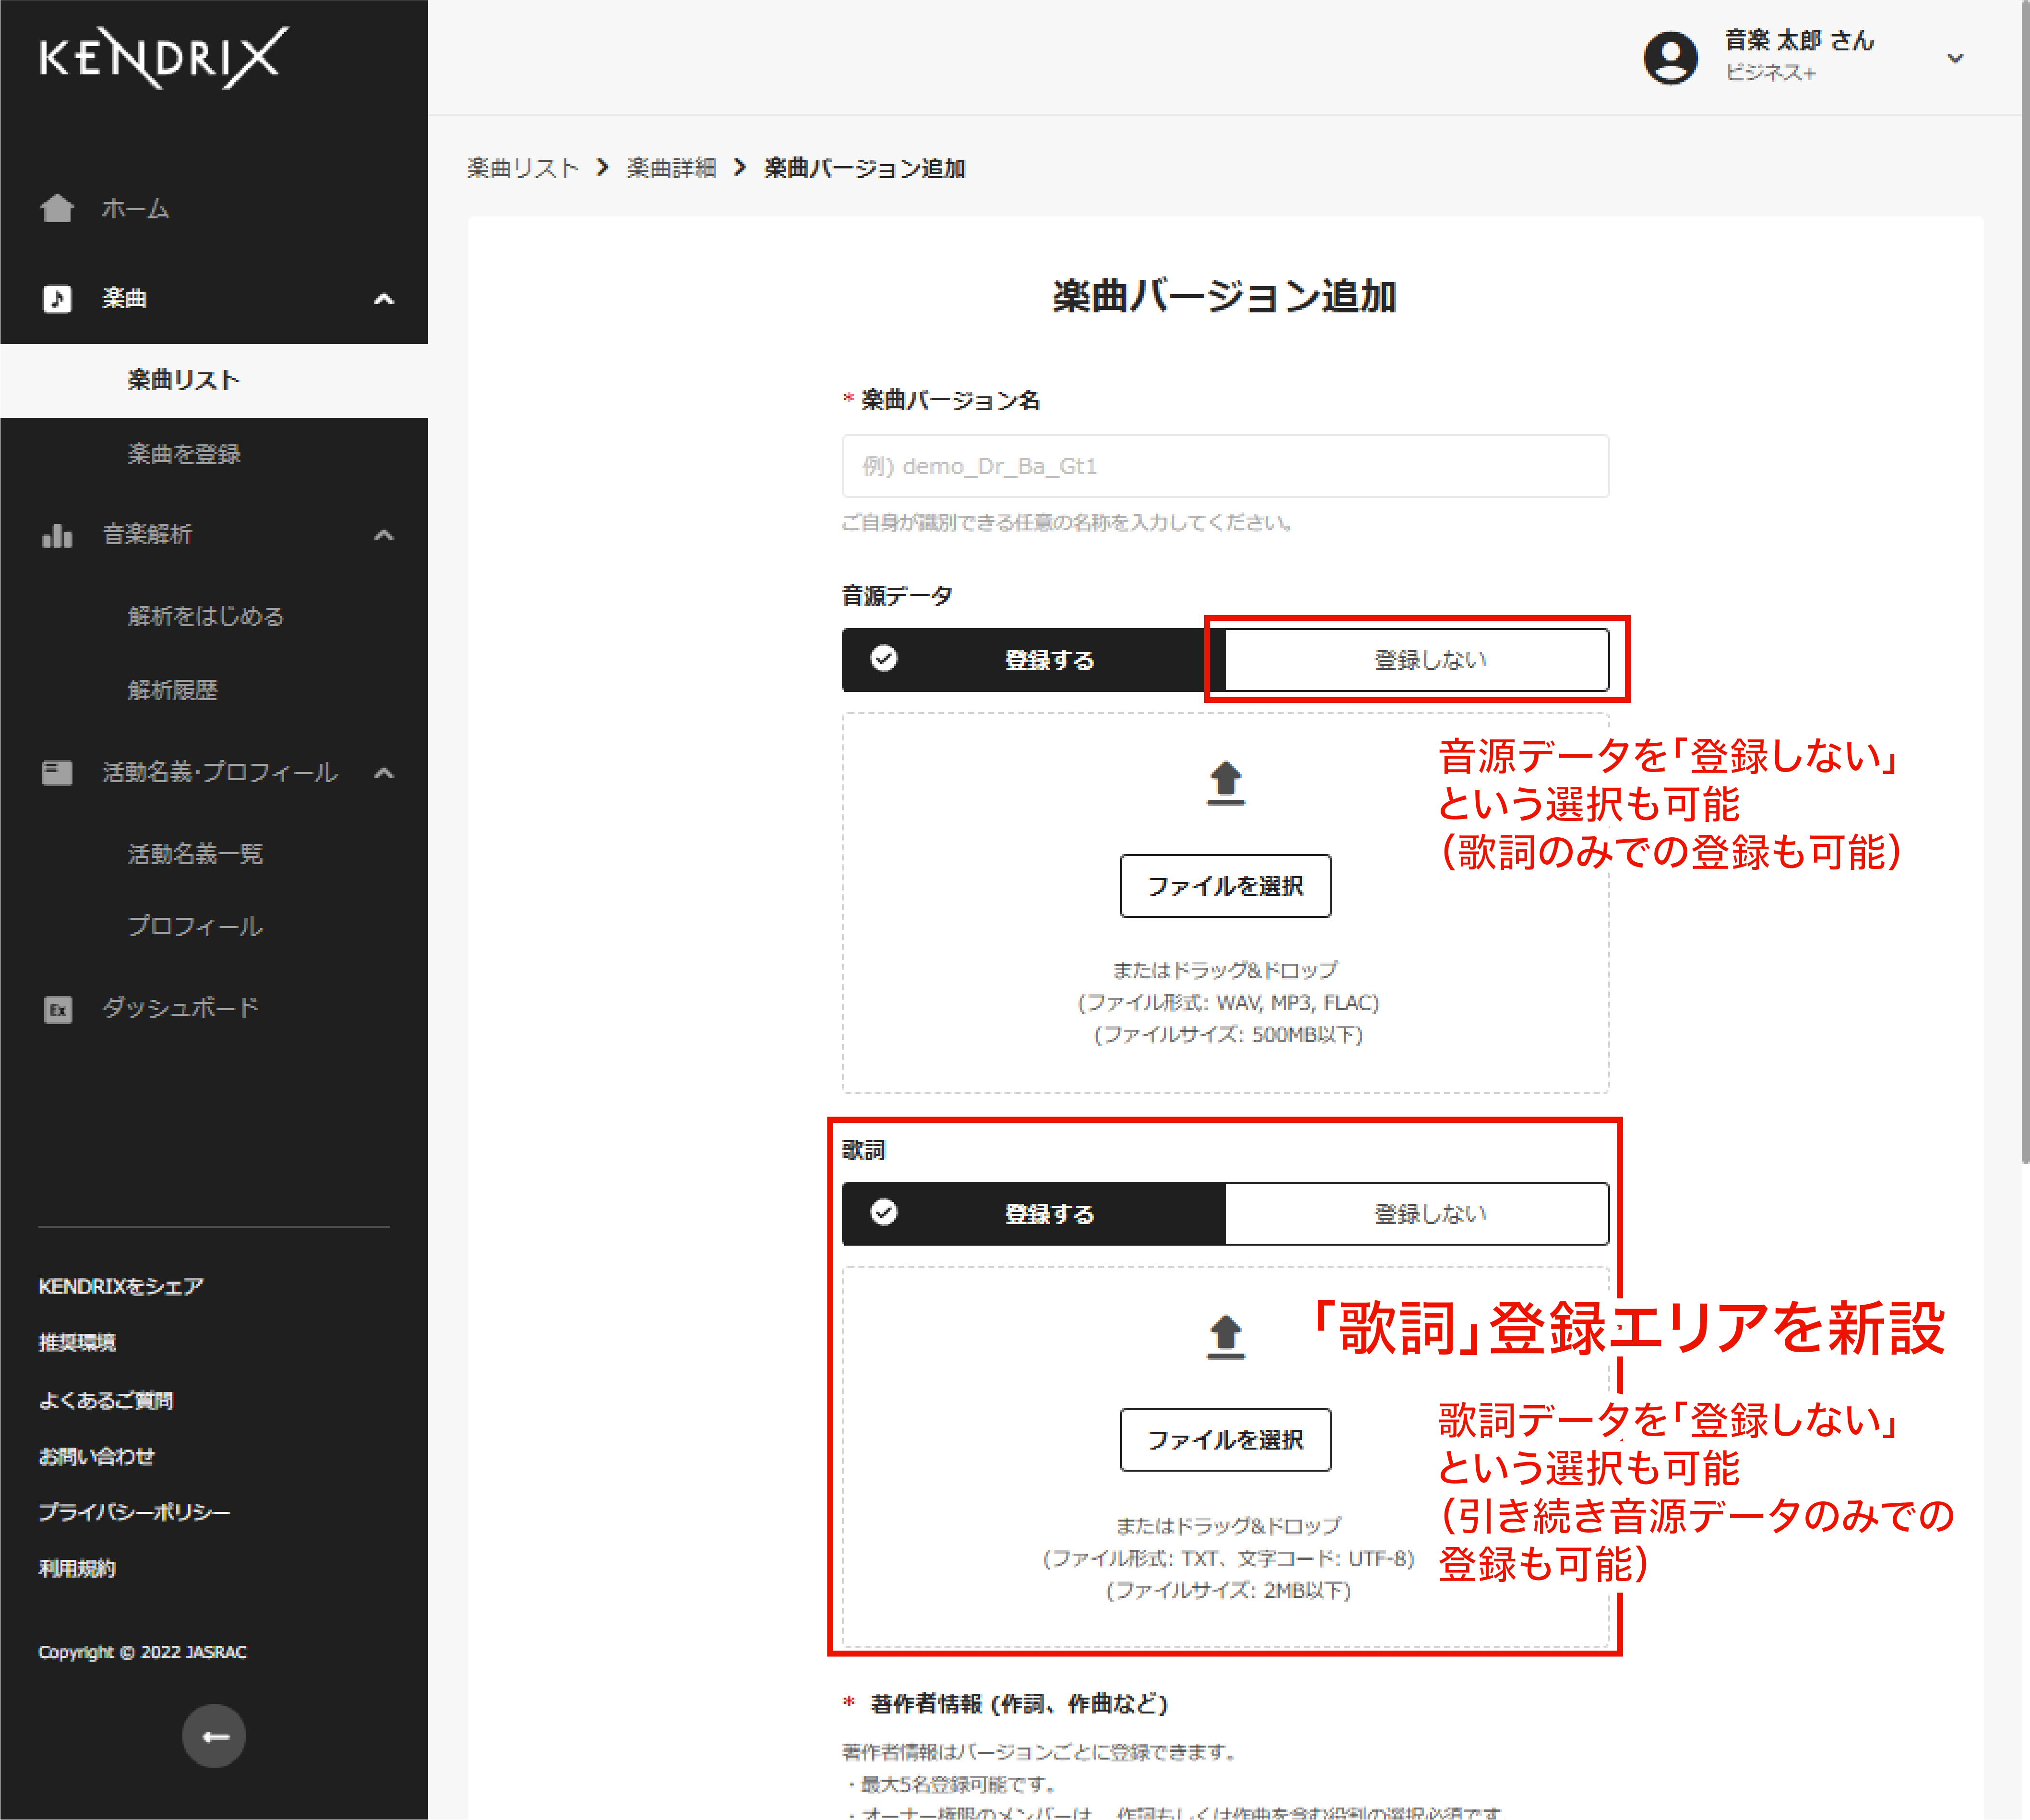Collapse the 楽曲 menu section chevron
Screen dimensions: 2030x1820
point(384,298)
